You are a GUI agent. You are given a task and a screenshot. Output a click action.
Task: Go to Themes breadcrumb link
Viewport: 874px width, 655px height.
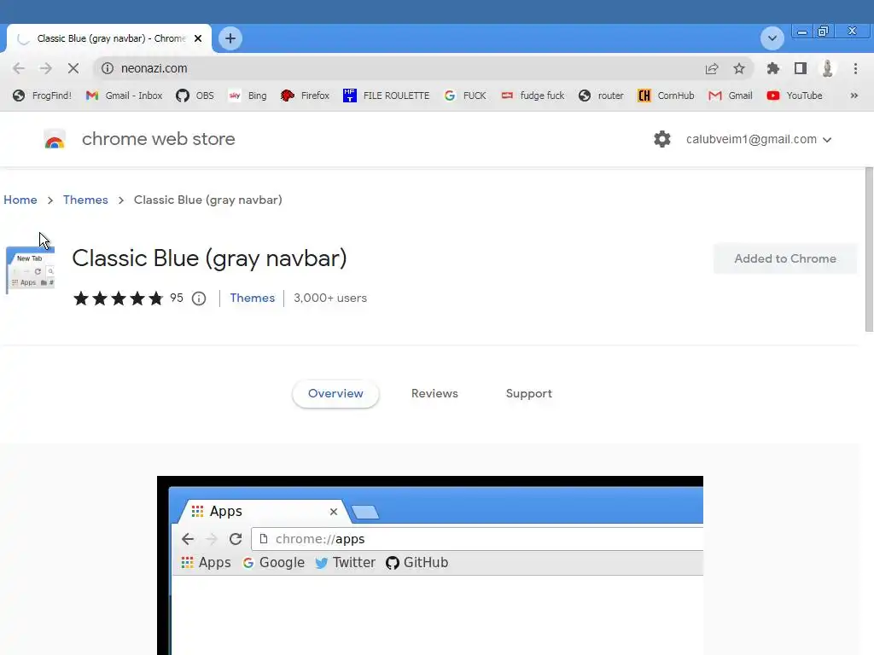(85, 200)
